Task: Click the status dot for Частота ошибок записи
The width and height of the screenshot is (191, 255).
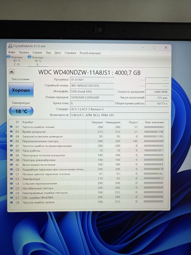Action: [x=11, y=202]
